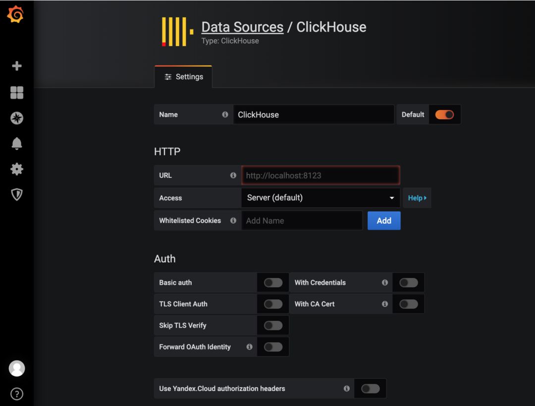Image resolution: width=535 pixels, height=406 pixels.
Task: Open the Server Admin shield icon
Action: pyautogui.click(x=17, y=194)
